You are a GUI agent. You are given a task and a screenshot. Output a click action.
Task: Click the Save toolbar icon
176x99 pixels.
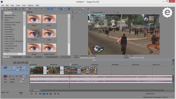(9, 9)
